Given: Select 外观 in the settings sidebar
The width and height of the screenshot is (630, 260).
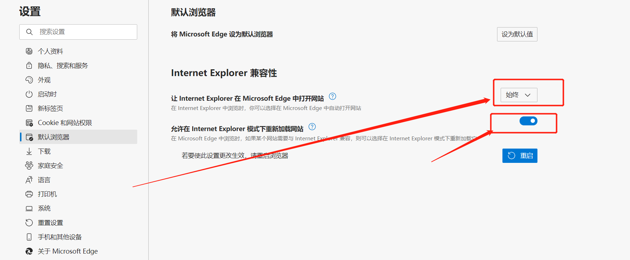Looking at the screenshot, I should [x=78, y=80].
